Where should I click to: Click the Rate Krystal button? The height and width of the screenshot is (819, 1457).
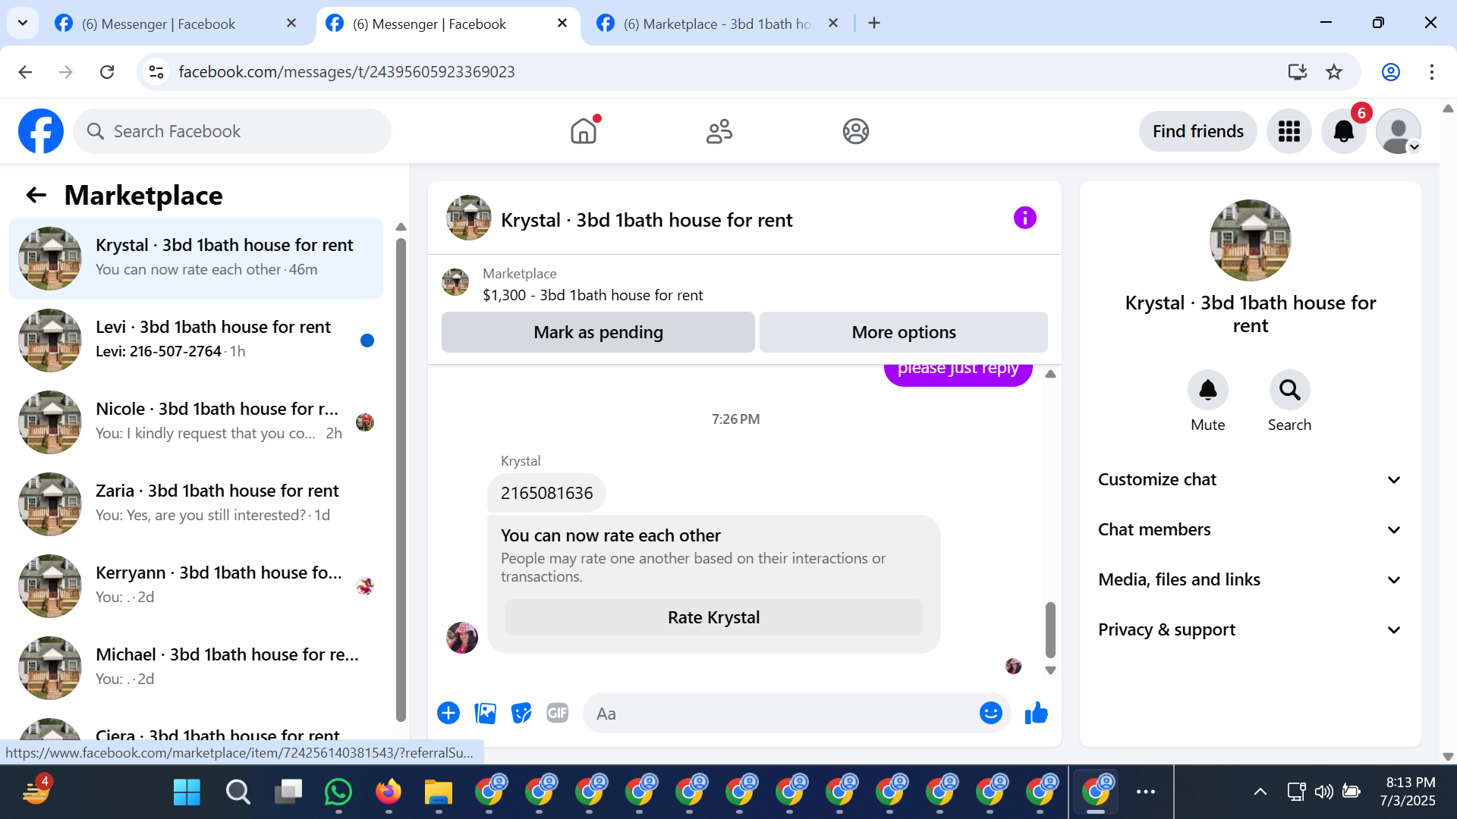click(713, 618)
